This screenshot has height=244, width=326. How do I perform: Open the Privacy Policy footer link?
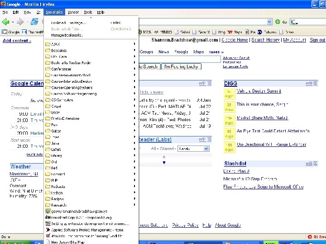[185, 225]
